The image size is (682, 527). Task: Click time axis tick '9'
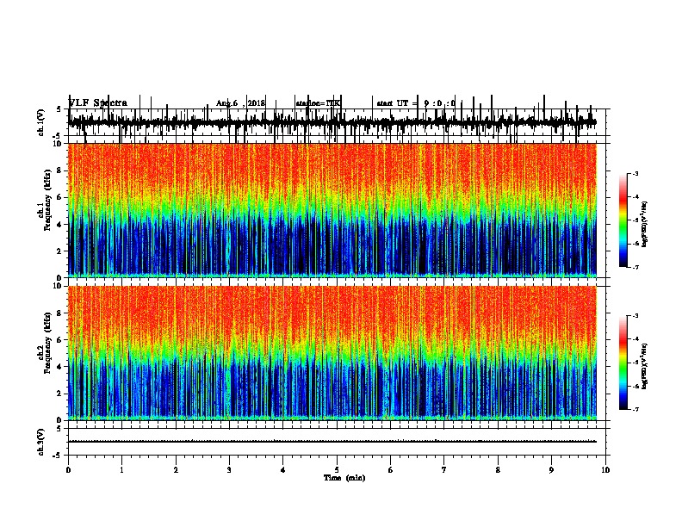tap(551, 470)
